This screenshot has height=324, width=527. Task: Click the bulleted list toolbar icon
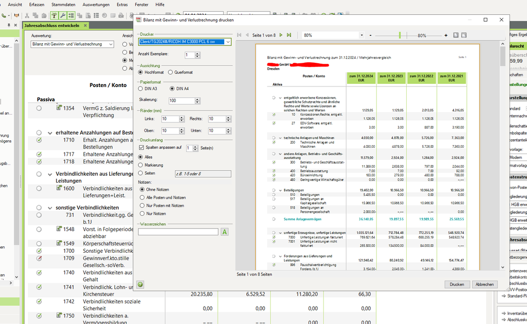pos(96,15)
